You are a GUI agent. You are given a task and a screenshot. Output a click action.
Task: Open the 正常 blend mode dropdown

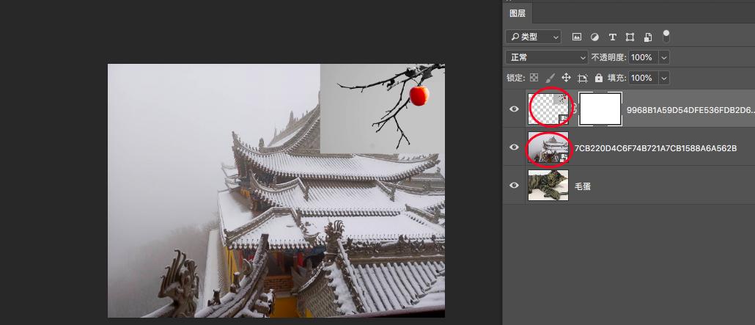coord(547,57)
